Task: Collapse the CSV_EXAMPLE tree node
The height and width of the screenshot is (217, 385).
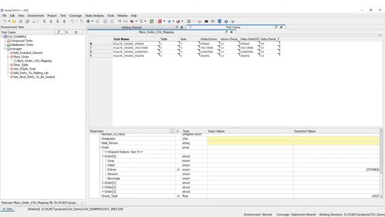Action: coord(2,37)
